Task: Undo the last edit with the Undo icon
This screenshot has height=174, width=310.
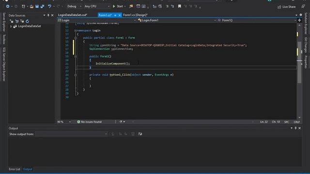Action: pos(49,6)
